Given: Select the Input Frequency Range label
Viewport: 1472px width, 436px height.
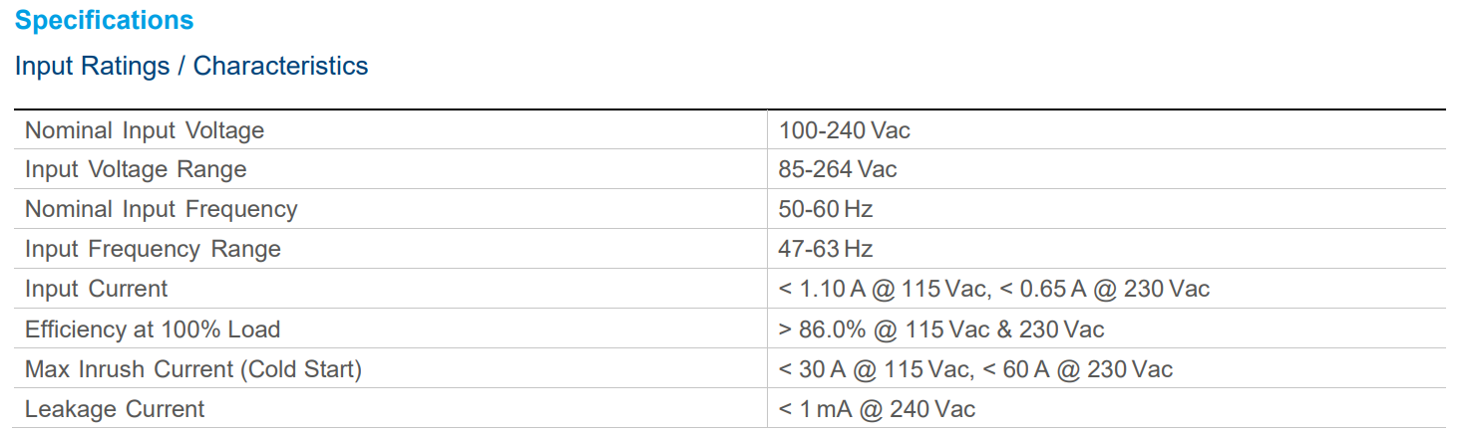Looking at the screenshot, I should click(153, 249).
